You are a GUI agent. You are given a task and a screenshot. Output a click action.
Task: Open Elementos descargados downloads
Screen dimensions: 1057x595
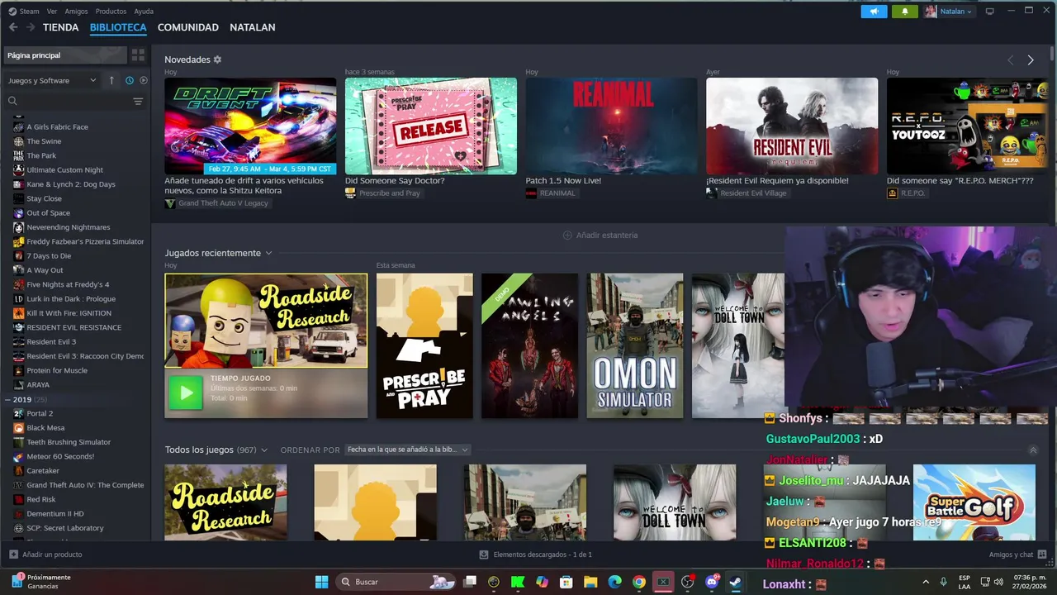click(536, 555)
